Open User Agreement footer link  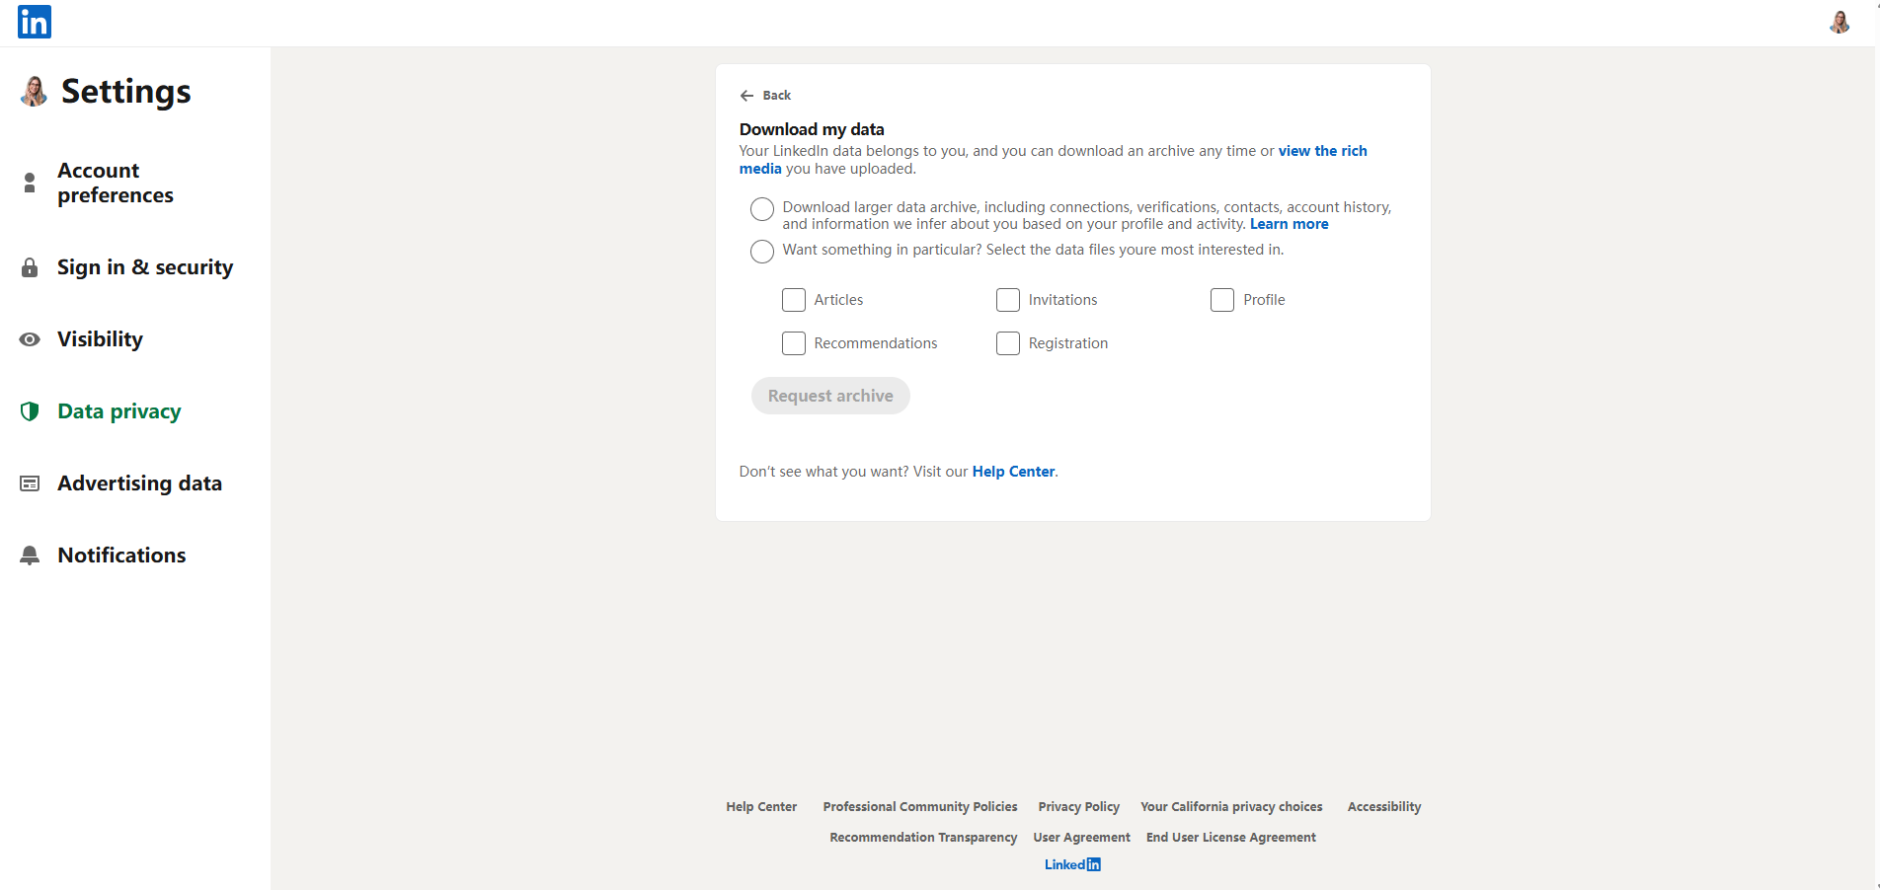pos(1081,838)
